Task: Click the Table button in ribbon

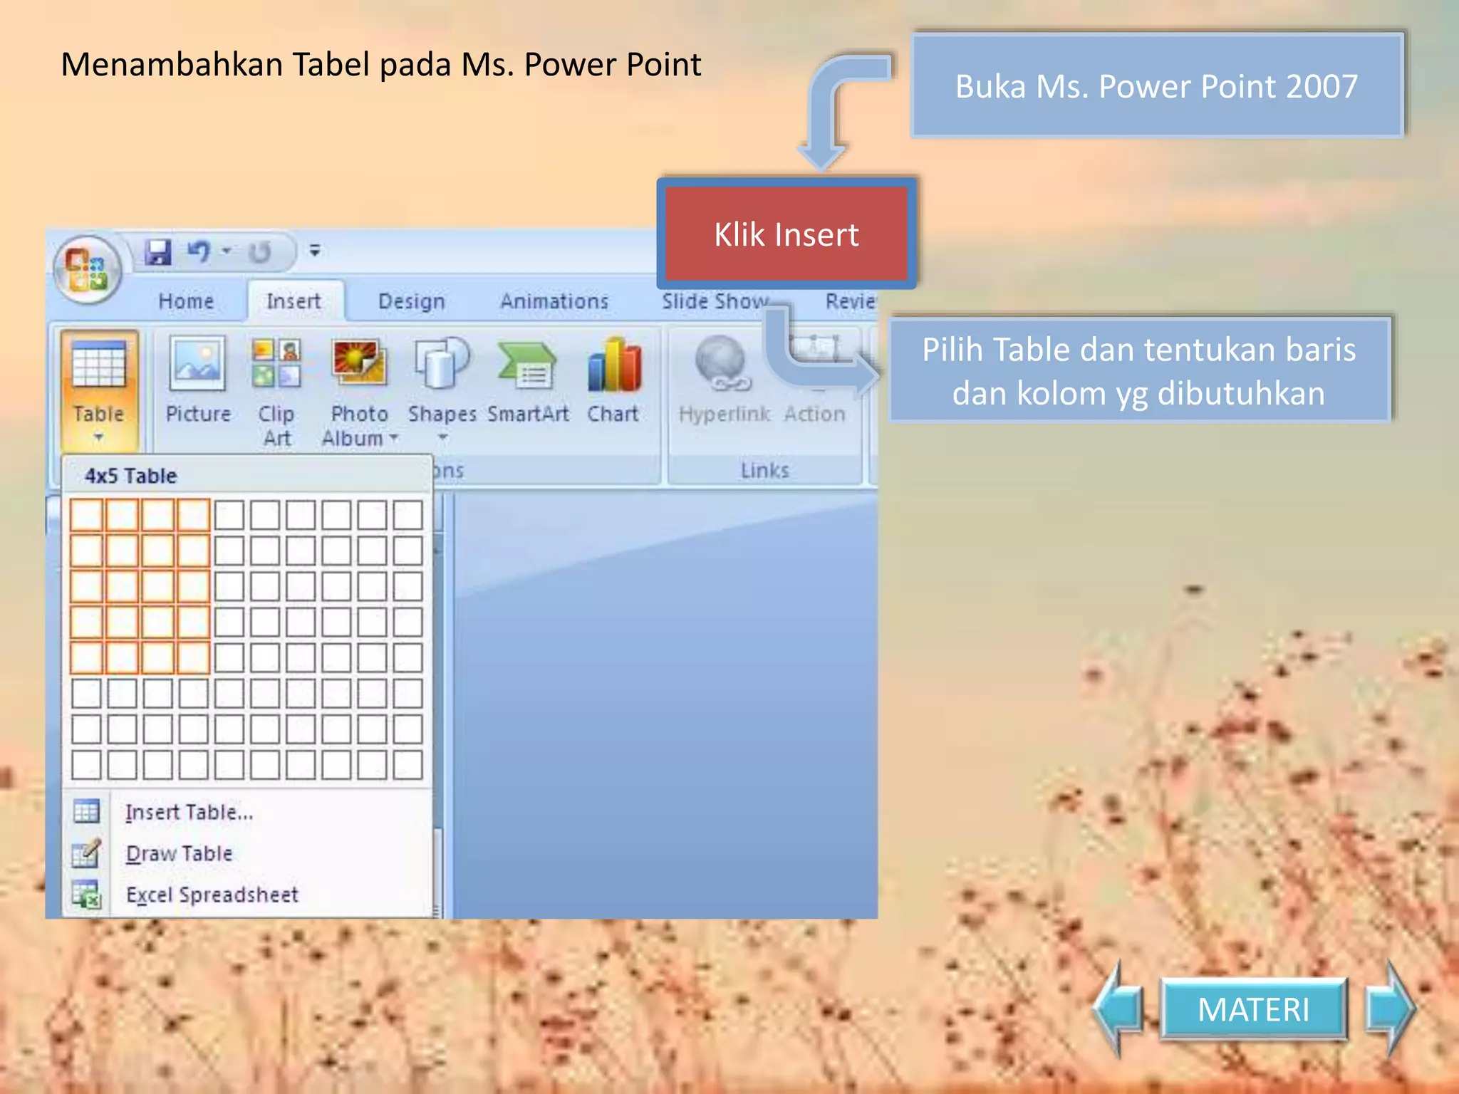Action: tap(99, 390)
